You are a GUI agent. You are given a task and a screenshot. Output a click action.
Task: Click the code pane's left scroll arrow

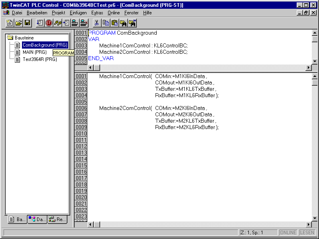click(91, 225)
